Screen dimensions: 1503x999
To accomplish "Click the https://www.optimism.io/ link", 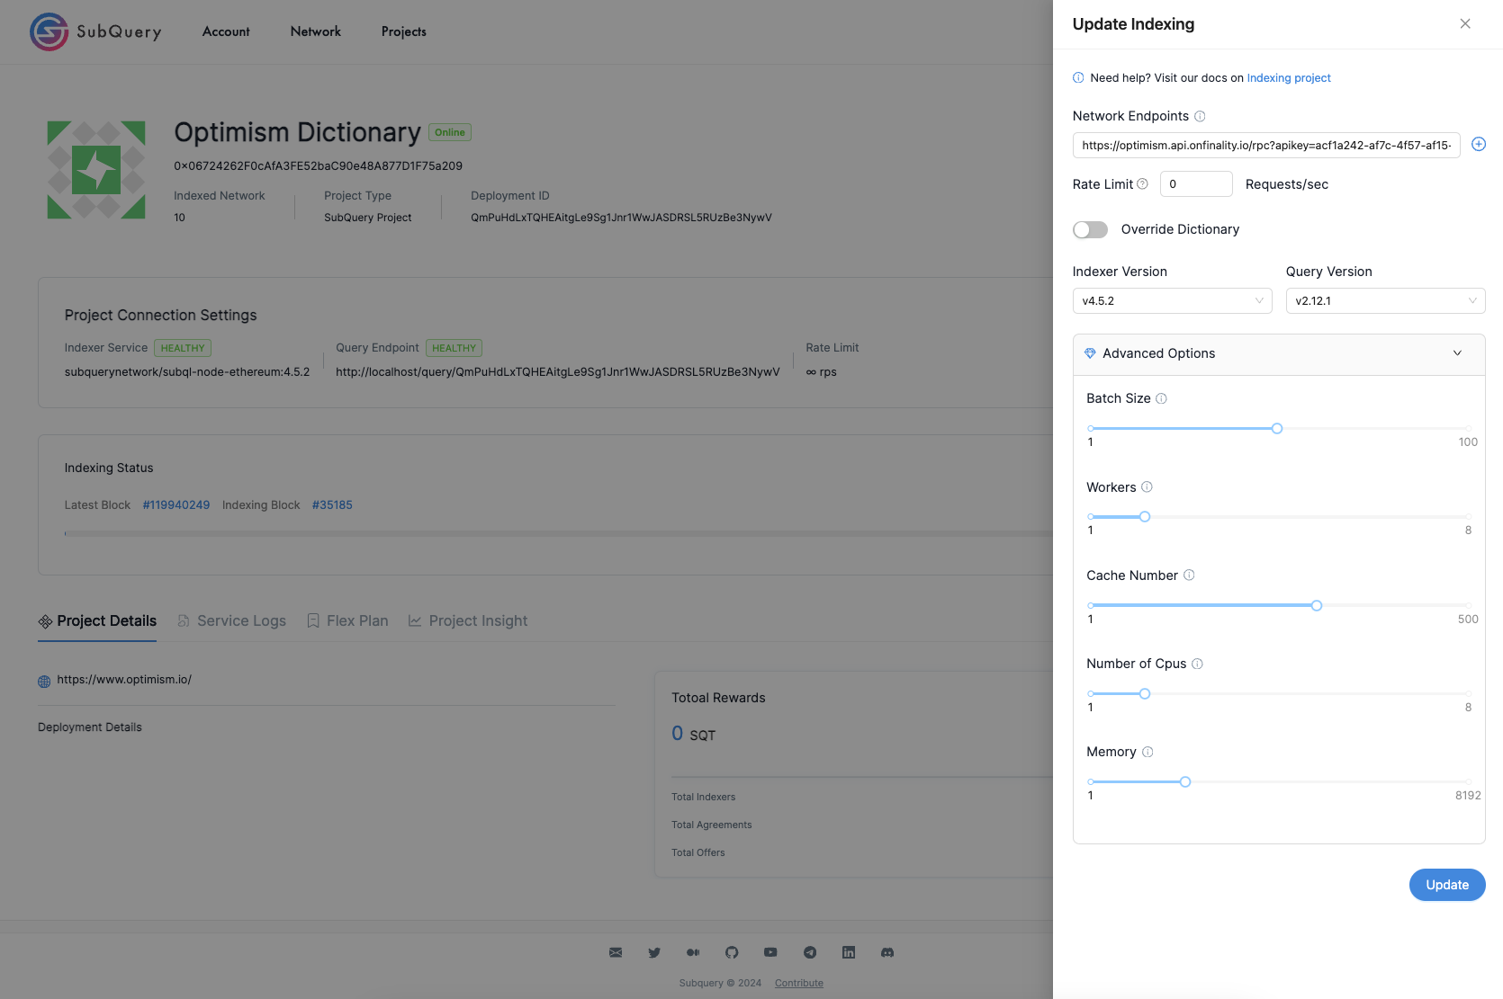I will point(124,680).
